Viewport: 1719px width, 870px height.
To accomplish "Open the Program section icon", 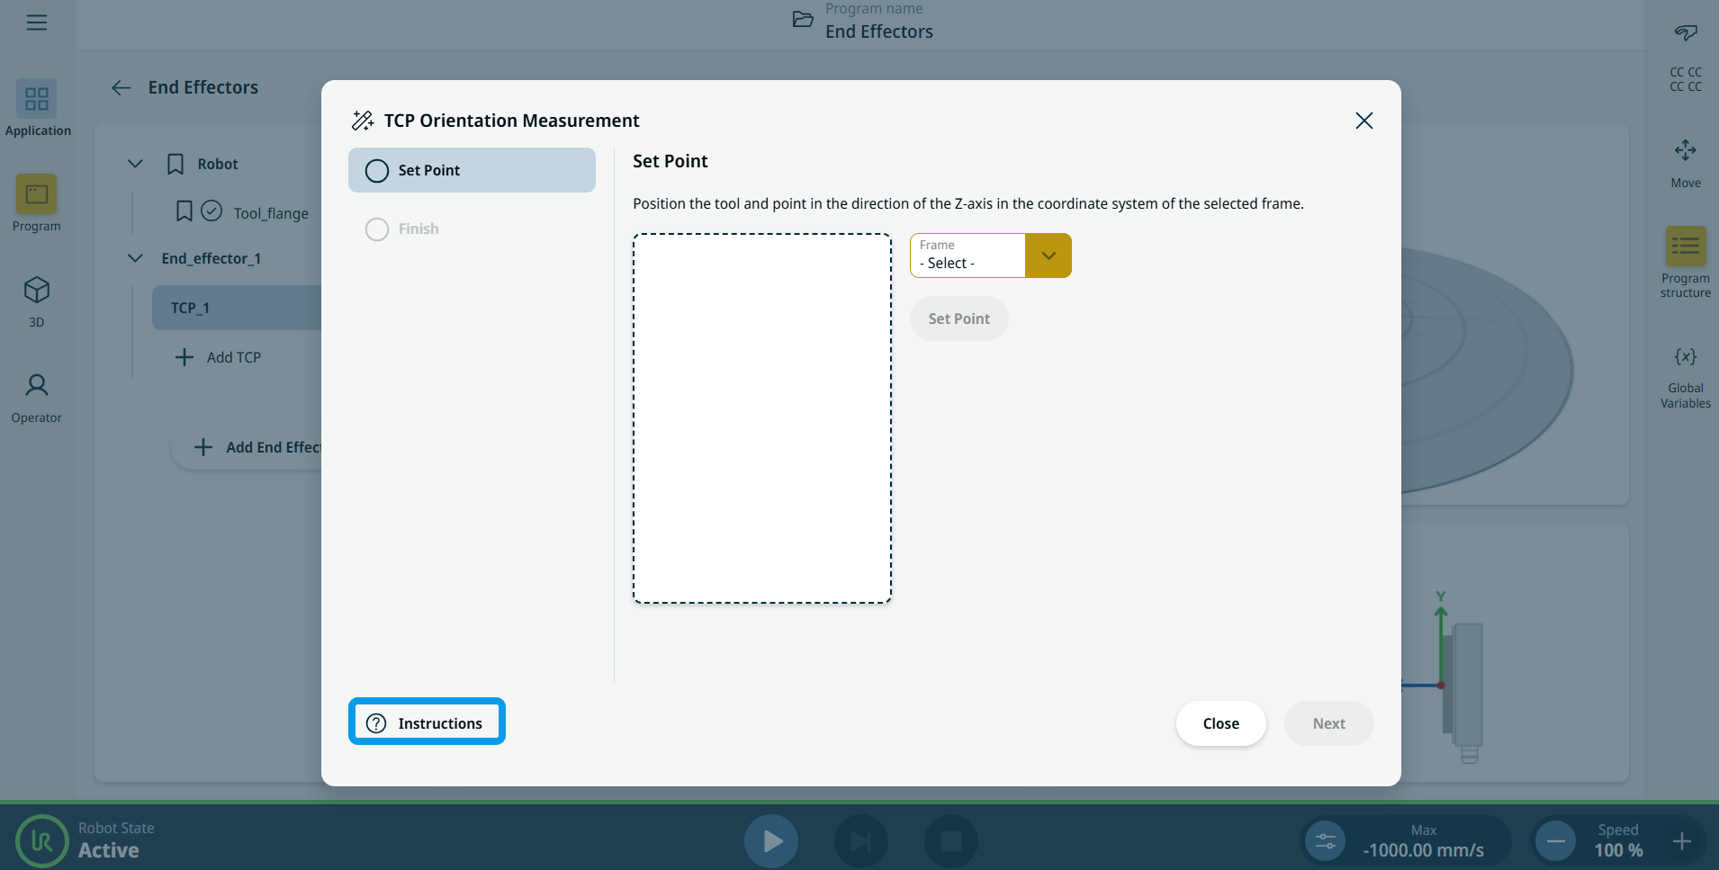I will pyautogui.click(x=36, y=195).
